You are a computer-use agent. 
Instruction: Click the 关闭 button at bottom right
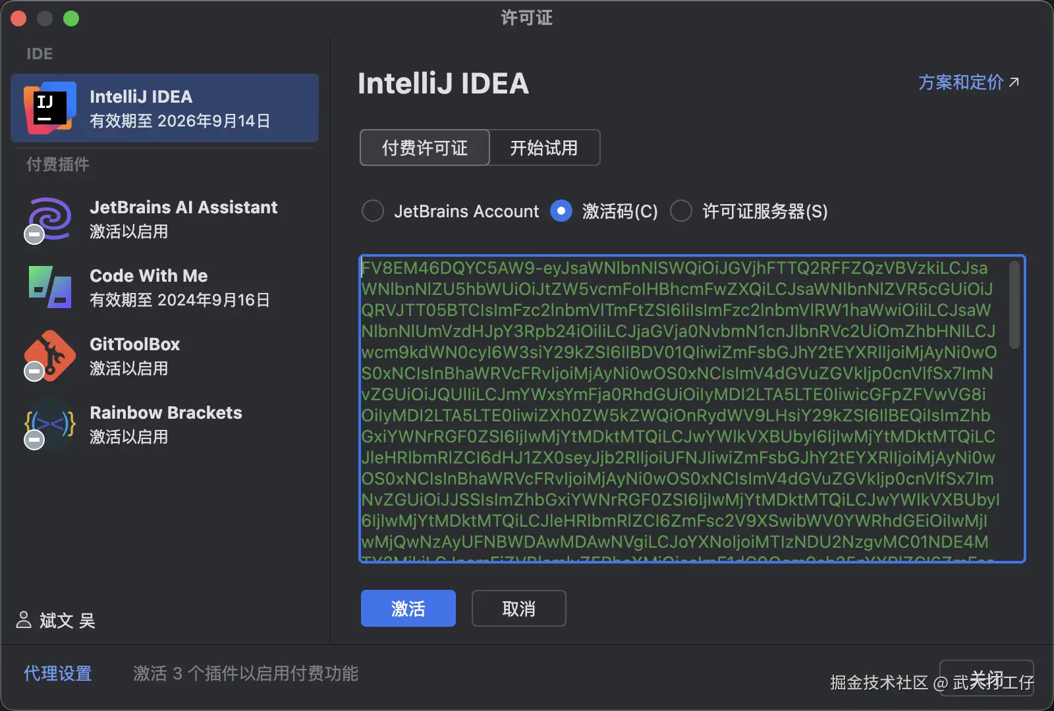(x=987, y=679)
